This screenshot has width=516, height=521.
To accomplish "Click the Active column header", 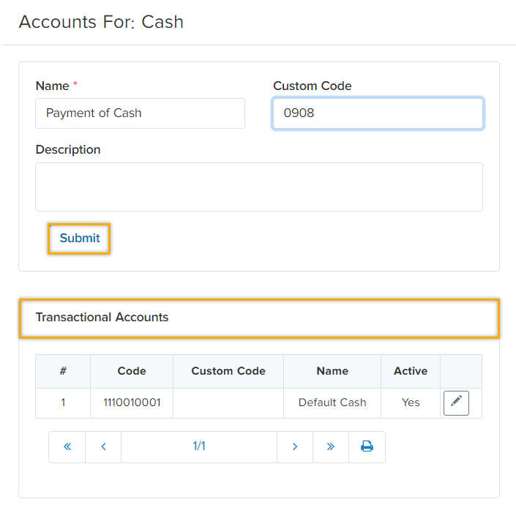I will [411, 371].
